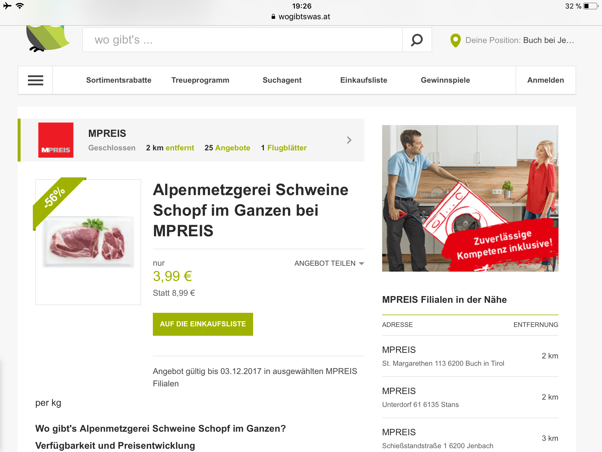Select the MPREIS Unterdorf 61 Stans branch

coord(470,397)
